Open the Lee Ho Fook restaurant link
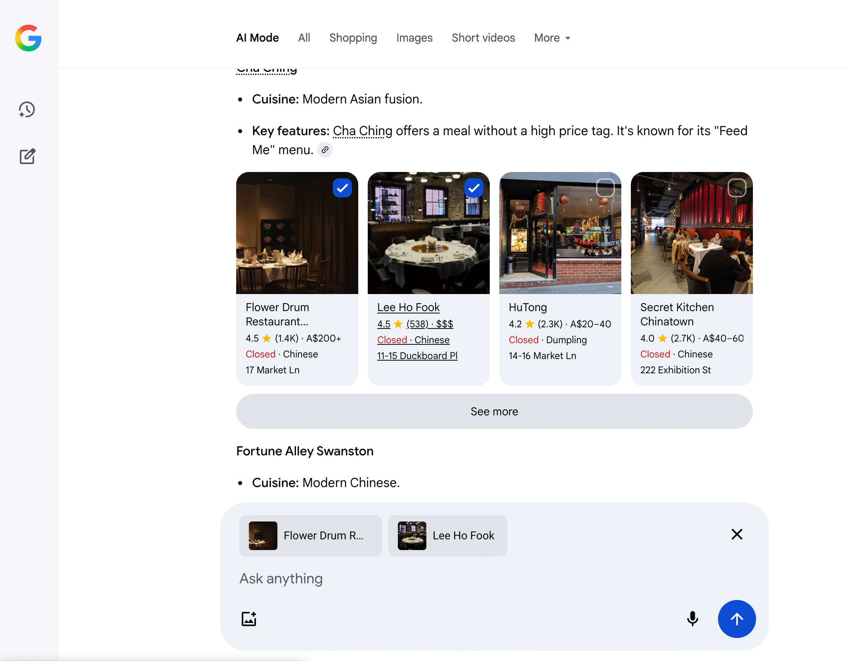 (x=408, y=307)
